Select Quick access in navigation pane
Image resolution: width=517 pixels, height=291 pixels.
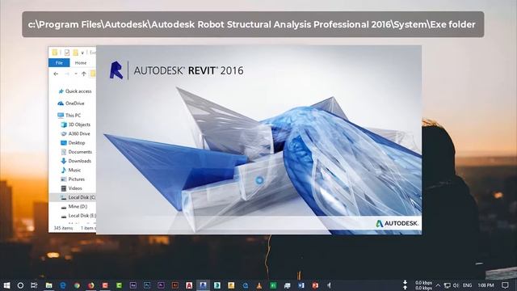[x=75, y=91]
